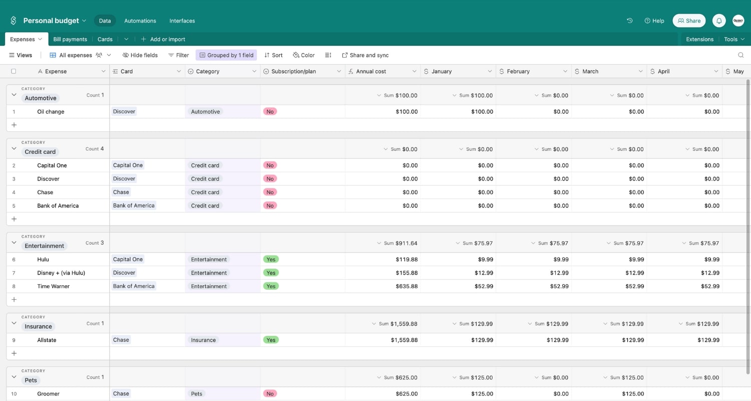The image size is (751, 401).
Task: Click the Share button
Action: (689, 21)
